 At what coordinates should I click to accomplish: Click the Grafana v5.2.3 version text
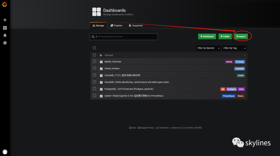coord(186,128)
